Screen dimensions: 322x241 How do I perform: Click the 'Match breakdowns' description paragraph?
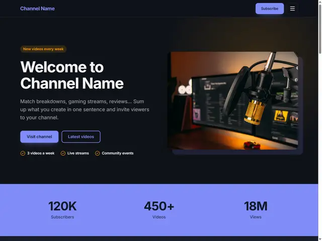(x=85, y=109)
